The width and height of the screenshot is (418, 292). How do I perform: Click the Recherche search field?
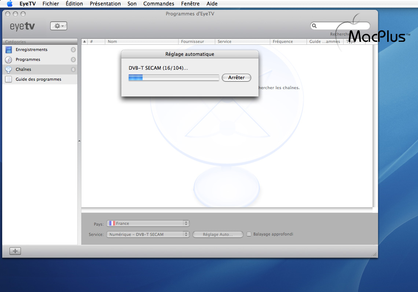340,26
